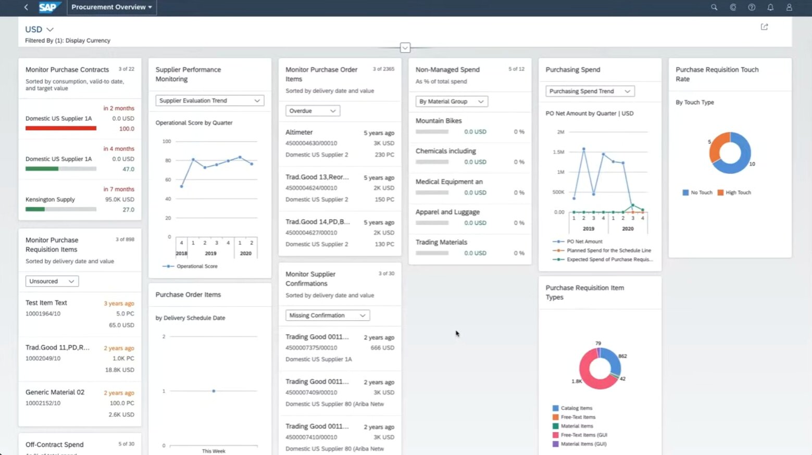This screenshot has width=812, height=455.
Task: Open the help question mark icon
Action: point(752,7)
